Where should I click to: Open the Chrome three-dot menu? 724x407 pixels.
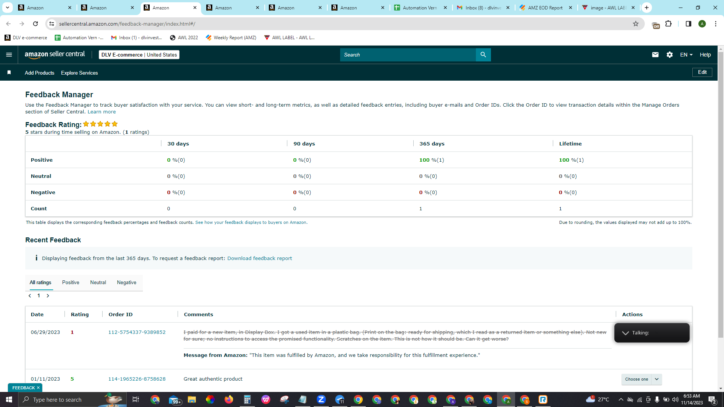(716, 24)
